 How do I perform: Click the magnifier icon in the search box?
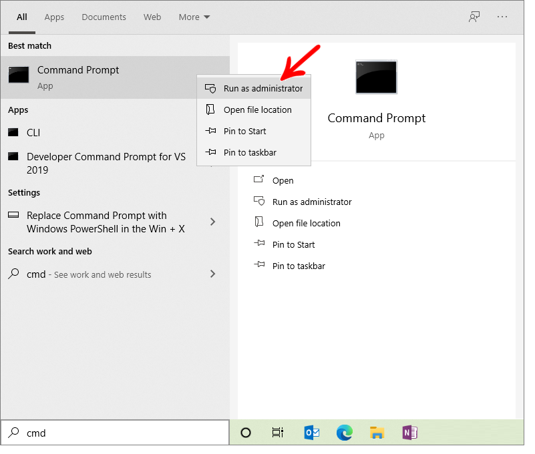(x=13, y=433)
